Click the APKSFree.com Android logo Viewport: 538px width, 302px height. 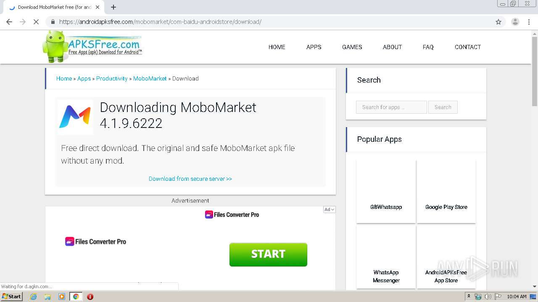[x=92, y=47]
